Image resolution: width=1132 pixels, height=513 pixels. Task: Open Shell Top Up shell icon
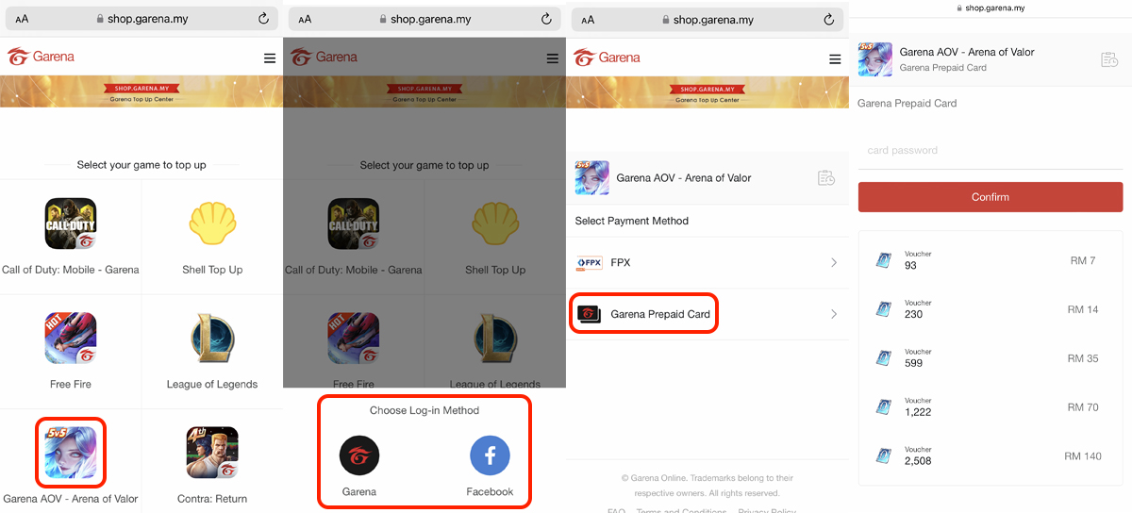pyautogui.click(x=212, y=223)
